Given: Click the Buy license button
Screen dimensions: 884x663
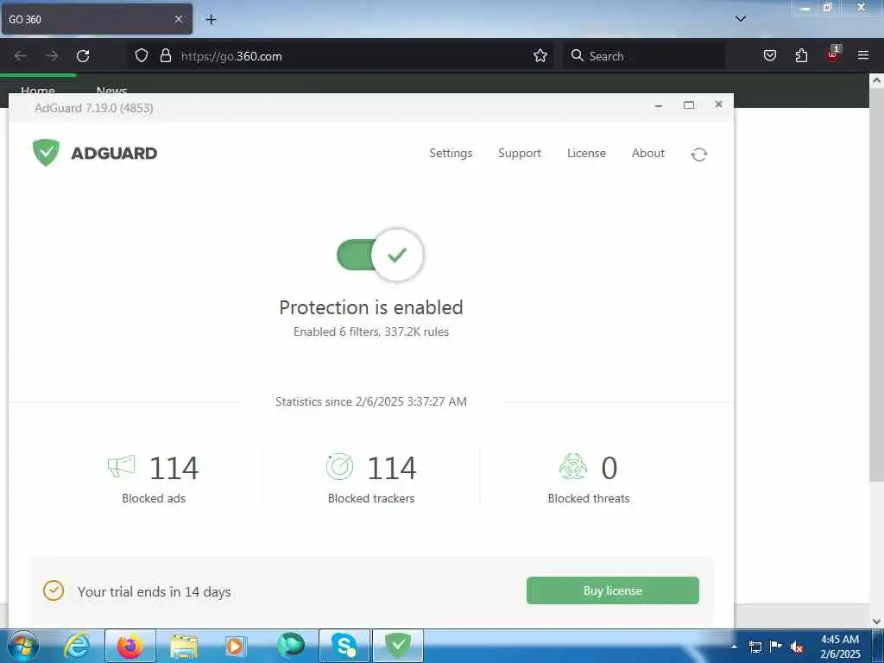Looking at the screenshot, I should click(613, 590).
